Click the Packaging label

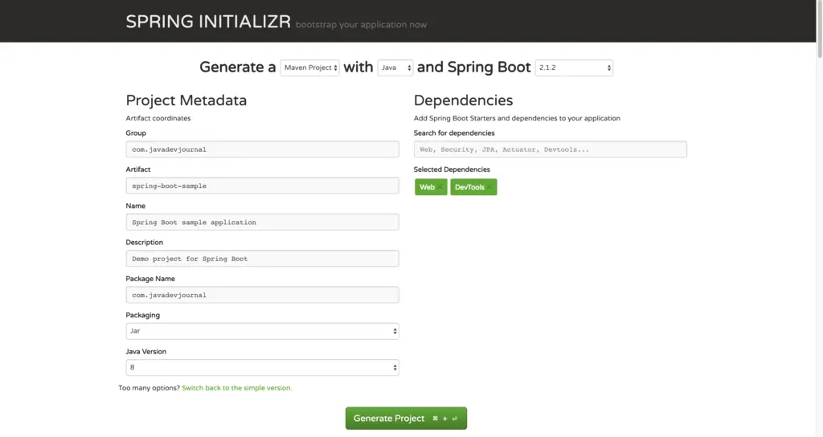(x=143, y=315)
